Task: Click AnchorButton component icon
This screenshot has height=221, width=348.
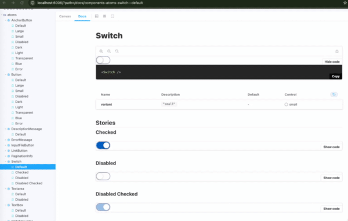Action: (9, 20)
